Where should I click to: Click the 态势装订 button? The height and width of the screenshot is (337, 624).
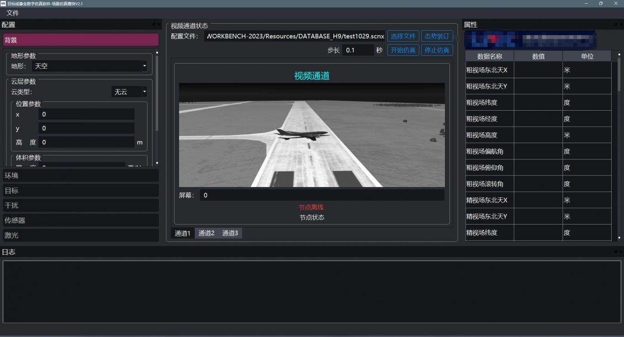tap(437, 36)
